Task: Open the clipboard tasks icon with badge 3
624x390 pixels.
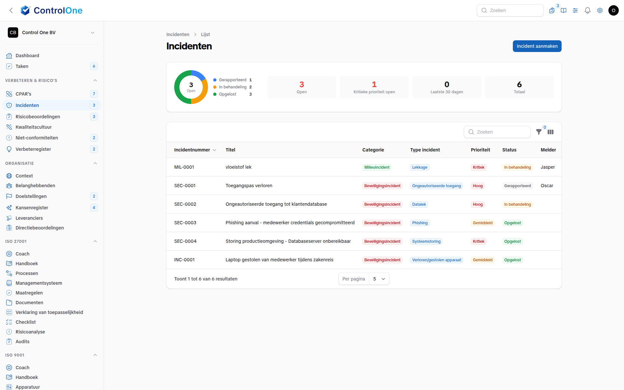Action: (x=552, y=10)
